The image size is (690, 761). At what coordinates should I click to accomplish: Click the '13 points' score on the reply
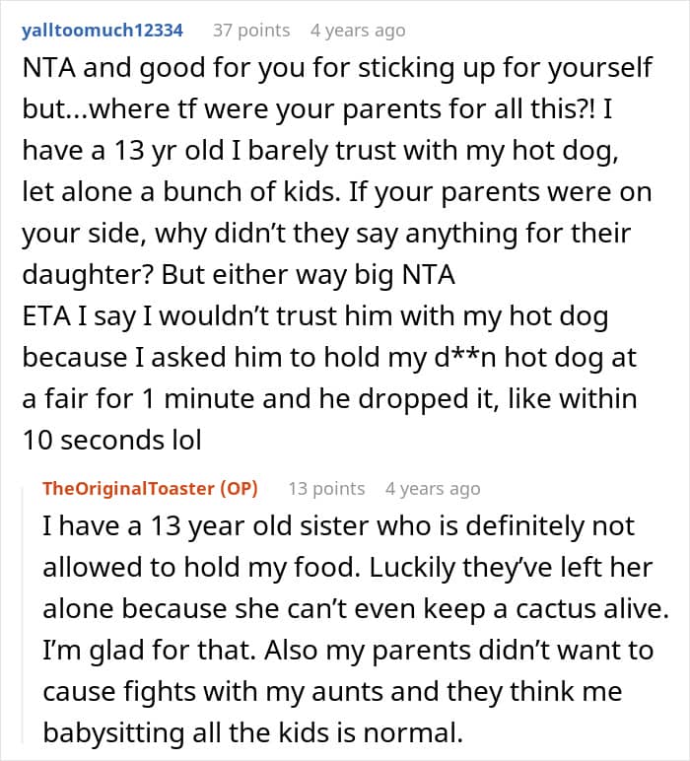point(326,488)
